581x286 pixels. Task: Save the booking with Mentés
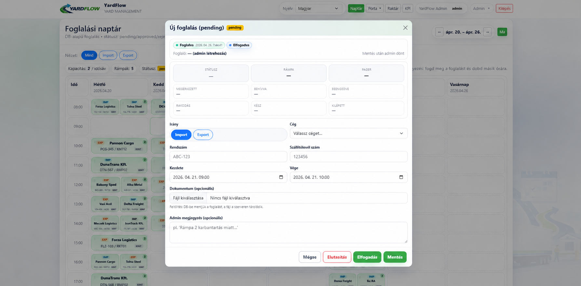(395, 257)
